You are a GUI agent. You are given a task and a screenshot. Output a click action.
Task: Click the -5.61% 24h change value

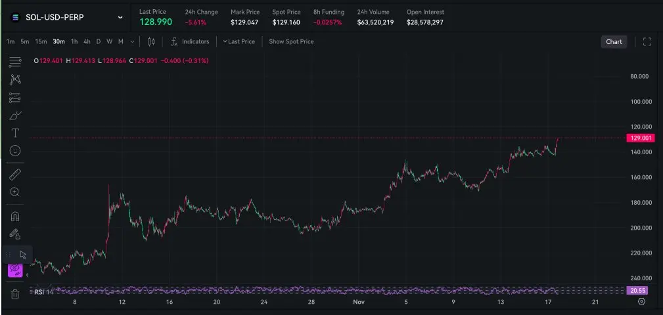tap(196, 22)
